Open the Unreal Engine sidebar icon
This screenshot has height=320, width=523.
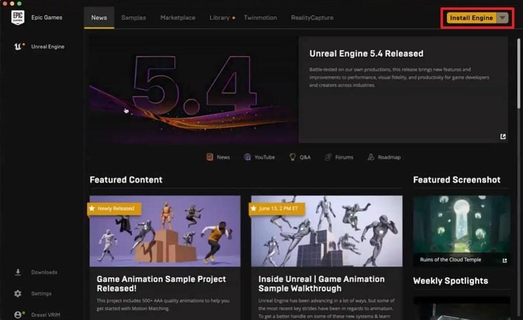pos(18,46)
